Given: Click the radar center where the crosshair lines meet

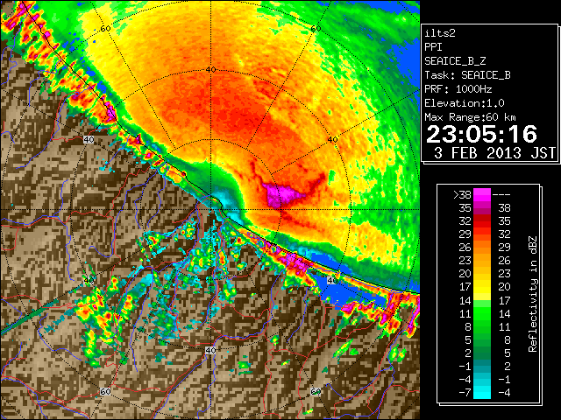Looking at the screenshot, I should point(210,210).
